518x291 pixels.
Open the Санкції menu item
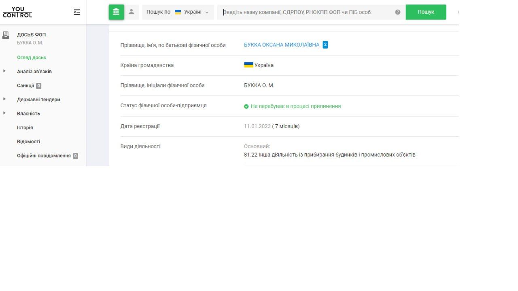(x=25, y=86)
